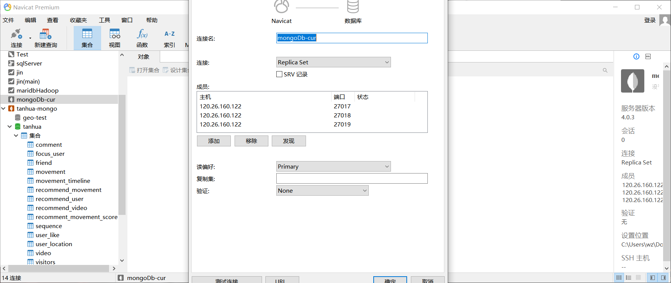The width and height of the screenshot is (671, 283).
Task: Click the search magnifier in object pane
Action: pos(605,70)
